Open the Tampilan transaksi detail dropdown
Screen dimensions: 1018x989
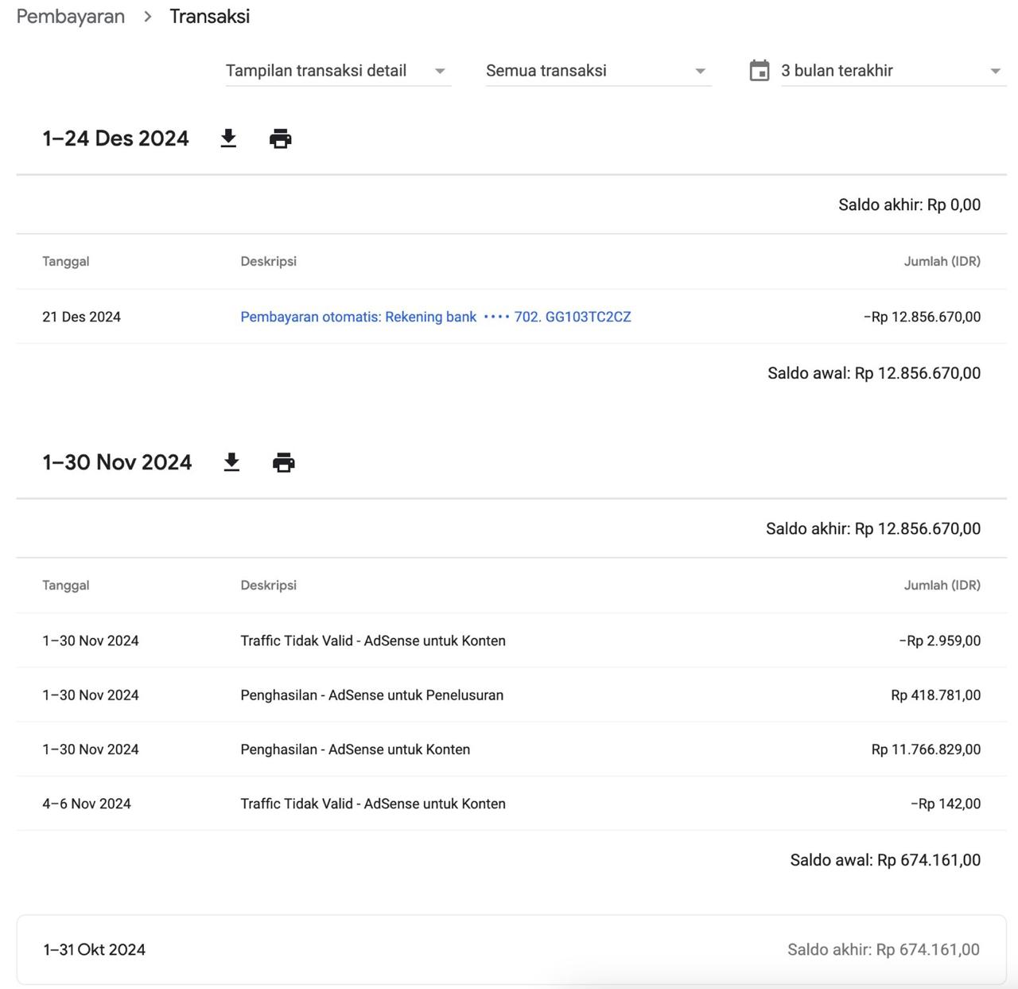(338, 71)
